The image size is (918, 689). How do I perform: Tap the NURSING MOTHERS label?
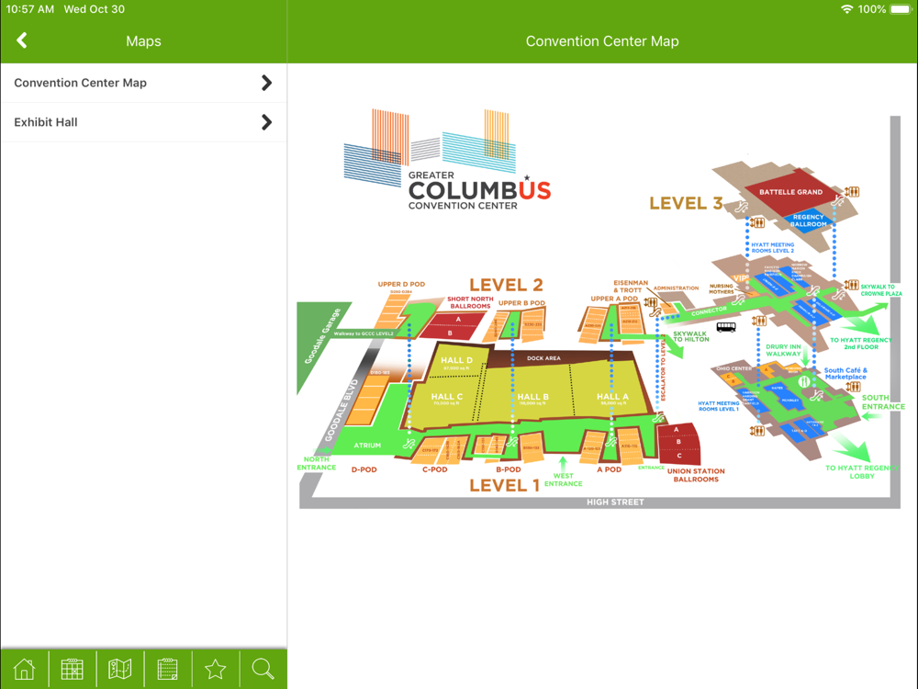(722, 288)
